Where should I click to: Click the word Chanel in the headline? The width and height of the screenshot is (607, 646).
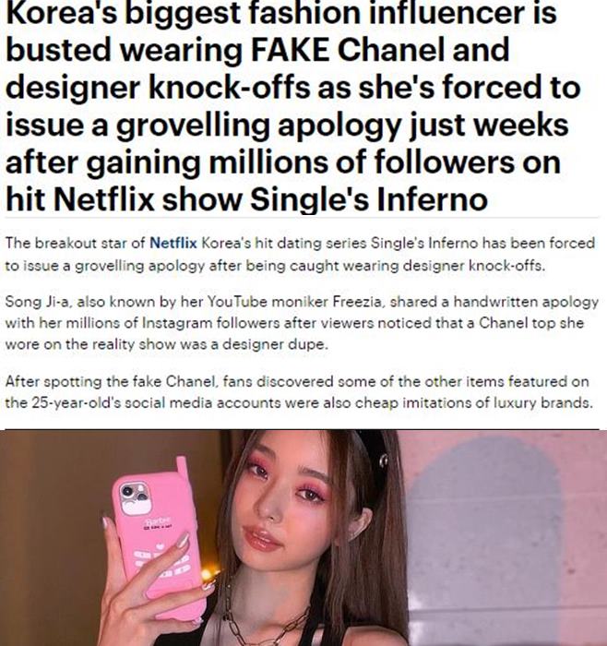point(390,50)
